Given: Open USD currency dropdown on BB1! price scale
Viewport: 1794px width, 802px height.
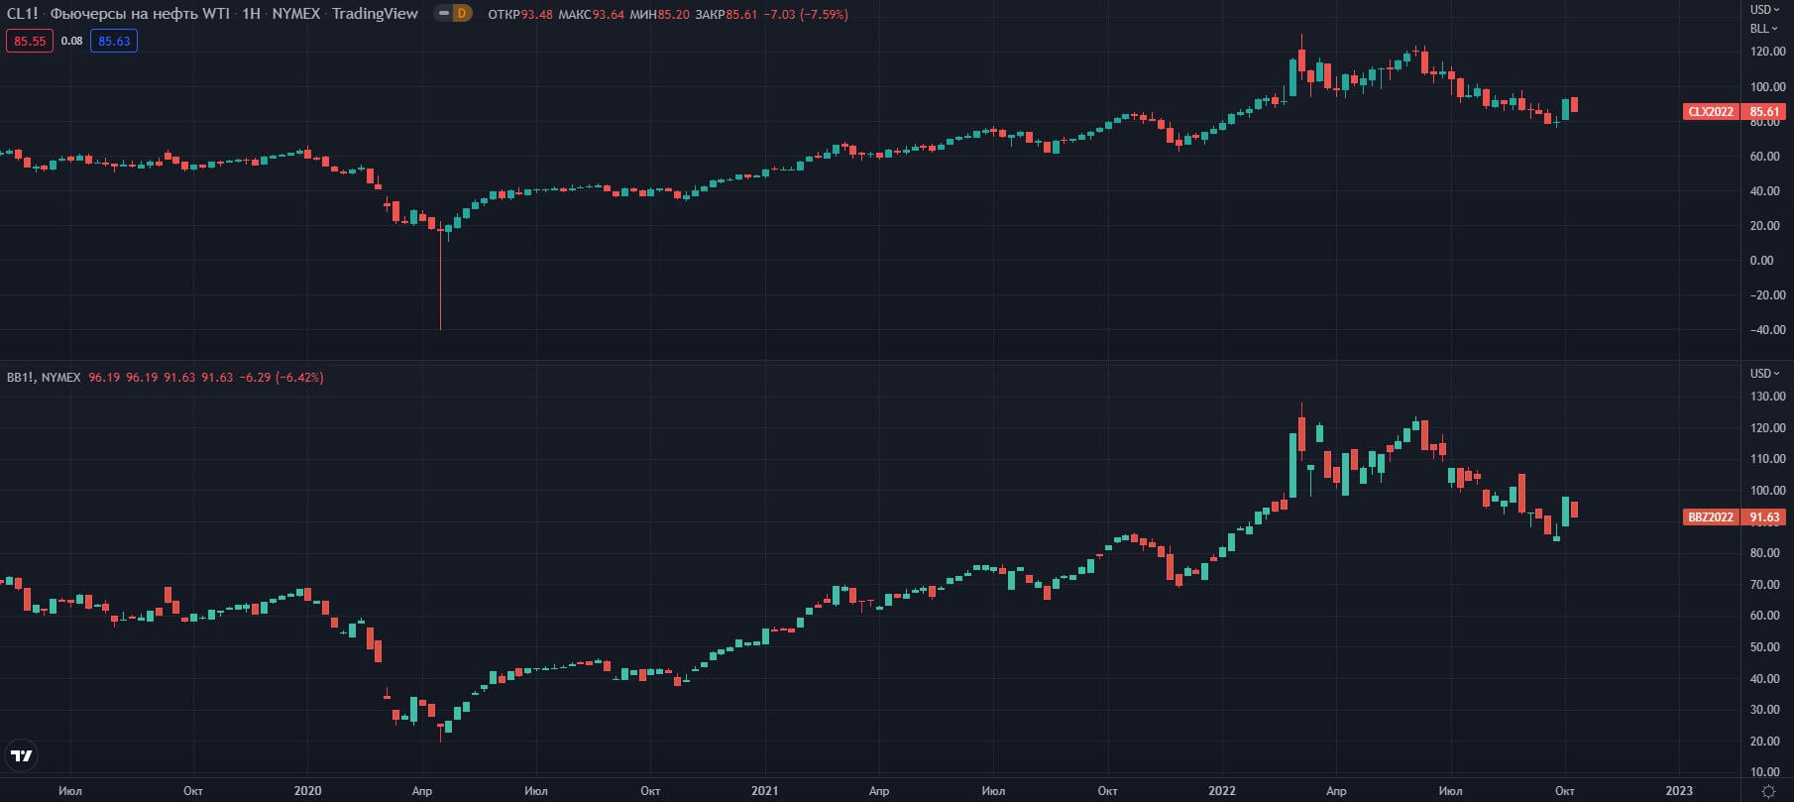Looking at the screenshot, I should 1763,374.
